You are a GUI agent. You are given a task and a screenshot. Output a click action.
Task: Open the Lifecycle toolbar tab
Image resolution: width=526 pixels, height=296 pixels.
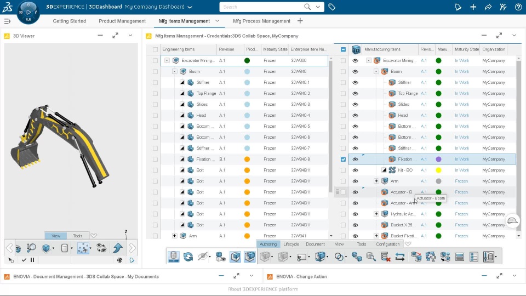point(291,244)
